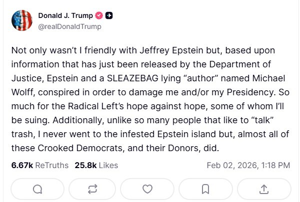Screen dimensions: 300x202
Task: Click the red verified checkmark badge
Action: [x=99, y=16]
